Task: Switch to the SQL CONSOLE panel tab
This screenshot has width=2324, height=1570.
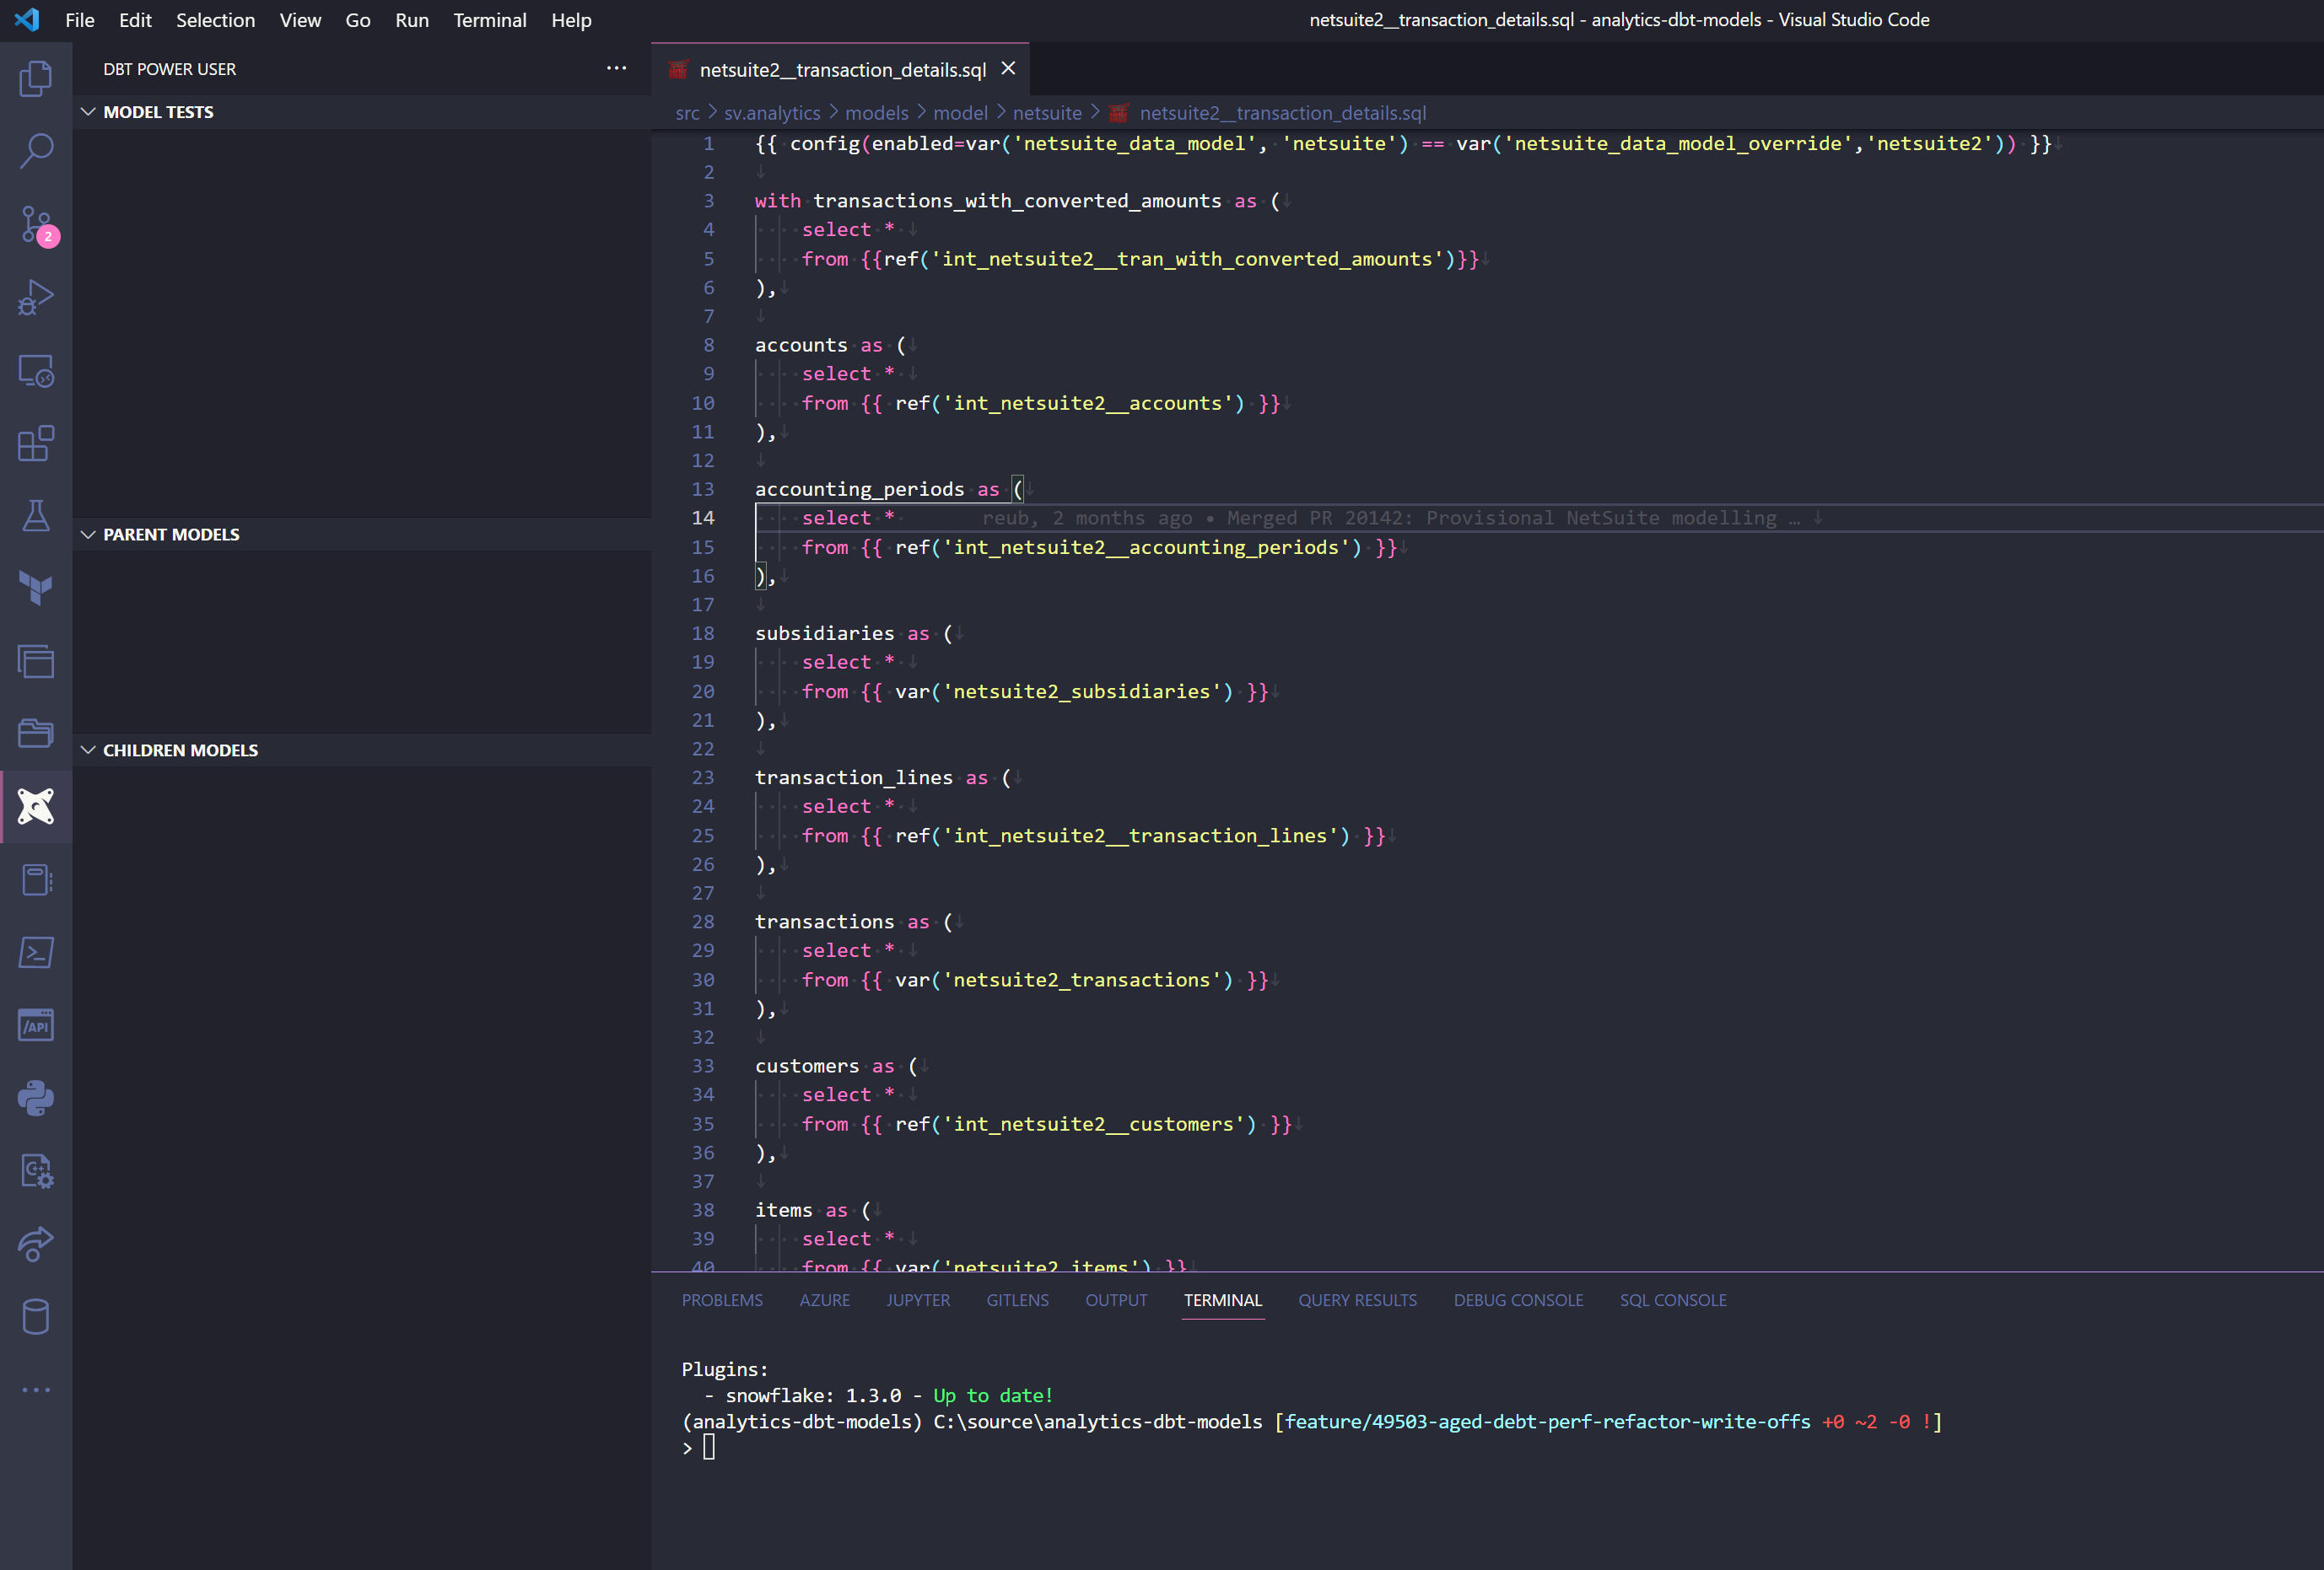Action: pos(1673,1300)
